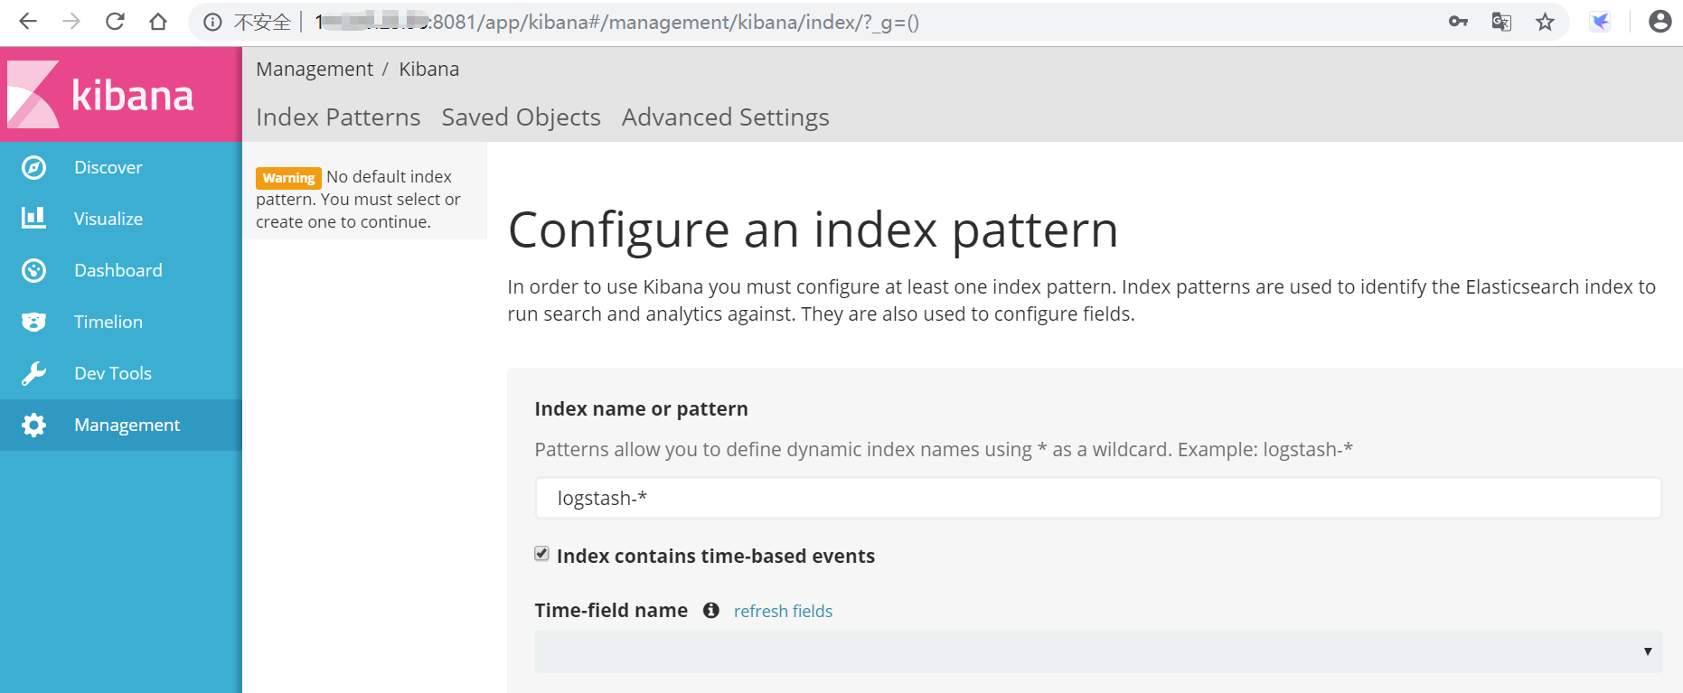Click the Time-field name info icon

click(711, 611)
